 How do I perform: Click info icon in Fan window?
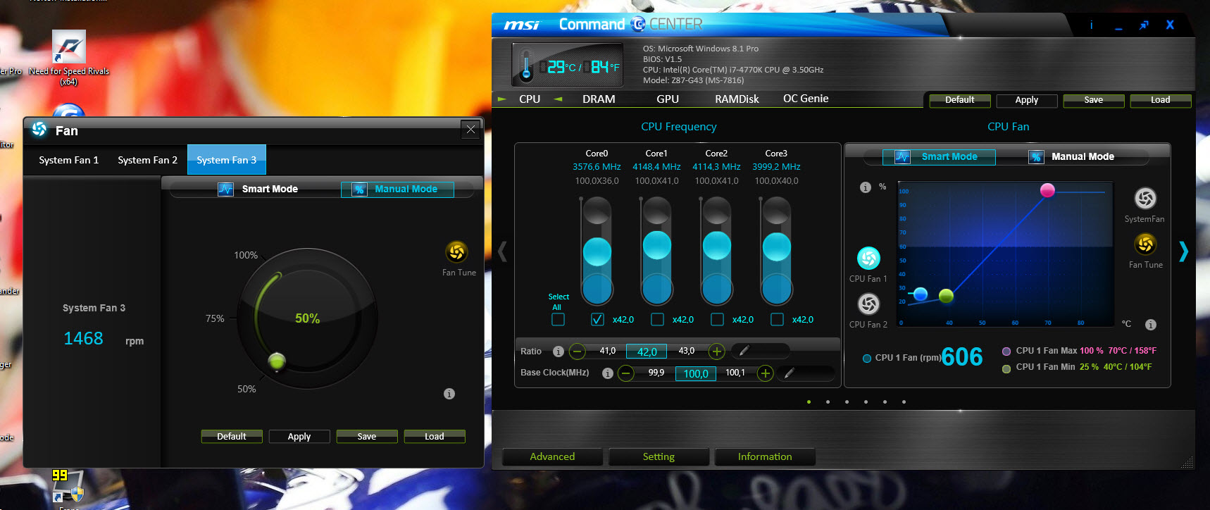(x=449, y=394)
